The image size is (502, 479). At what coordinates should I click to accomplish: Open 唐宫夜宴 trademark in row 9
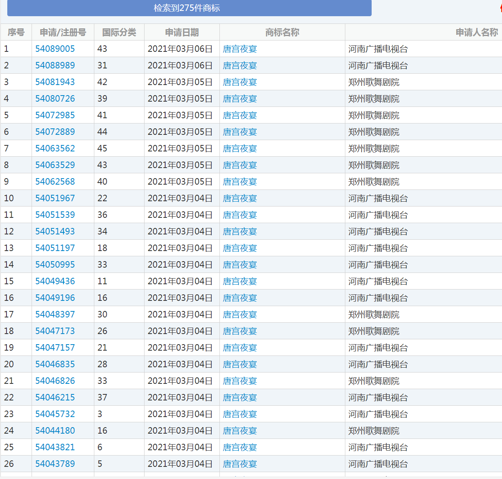tap(240, 182)
